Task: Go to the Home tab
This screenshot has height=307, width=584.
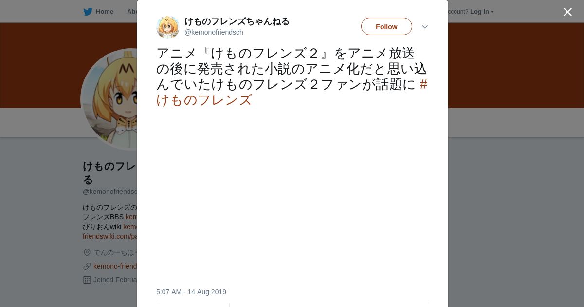Action: tap(98, 12)
